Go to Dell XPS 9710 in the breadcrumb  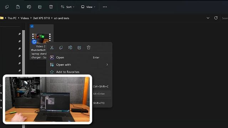(x=41, y=18)
